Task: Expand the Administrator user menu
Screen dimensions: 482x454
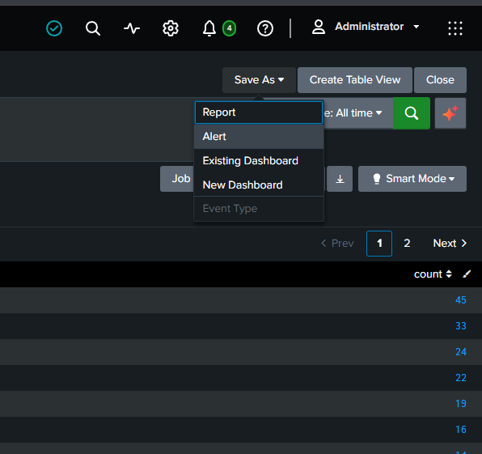Action: click(x=366, y=27)
